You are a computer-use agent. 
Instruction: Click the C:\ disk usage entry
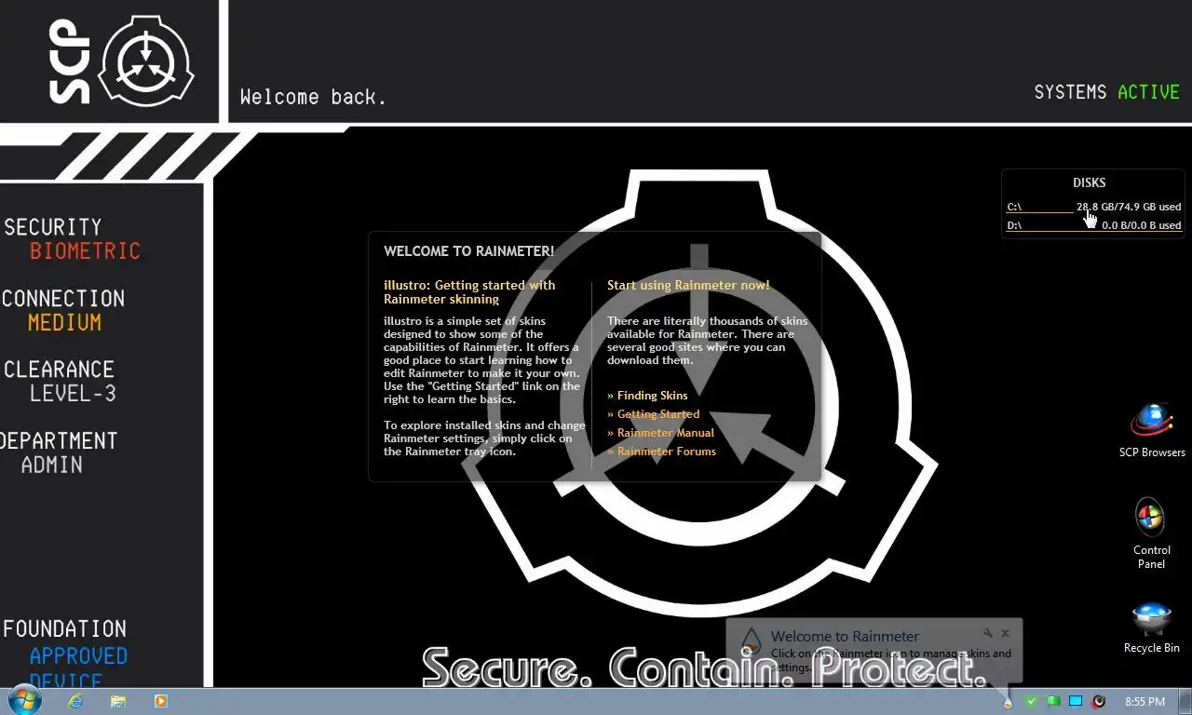pyautogui.click(x=1094, y=208)
